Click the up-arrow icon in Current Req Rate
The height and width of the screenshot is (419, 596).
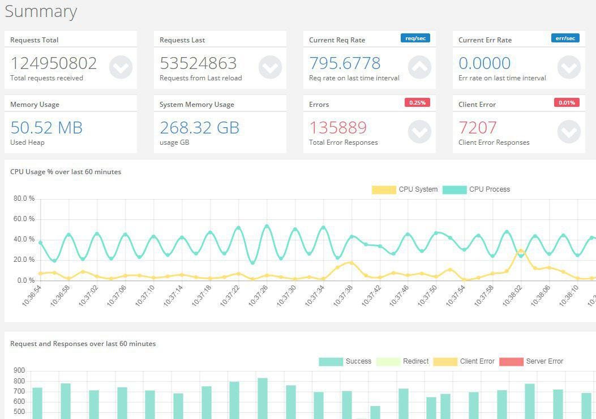tap(419, 67)
